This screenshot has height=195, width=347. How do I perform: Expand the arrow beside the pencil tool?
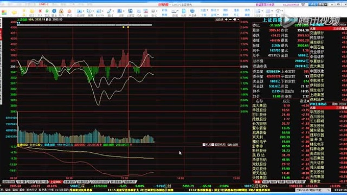(113, 11)
